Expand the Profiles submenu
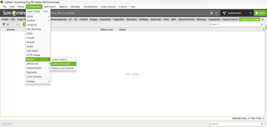267x127 pixels. 38,82
